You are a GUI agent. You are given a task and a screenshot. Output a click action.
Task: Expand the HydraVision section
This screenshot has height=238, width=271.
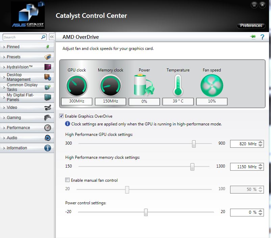pos(27,67)
